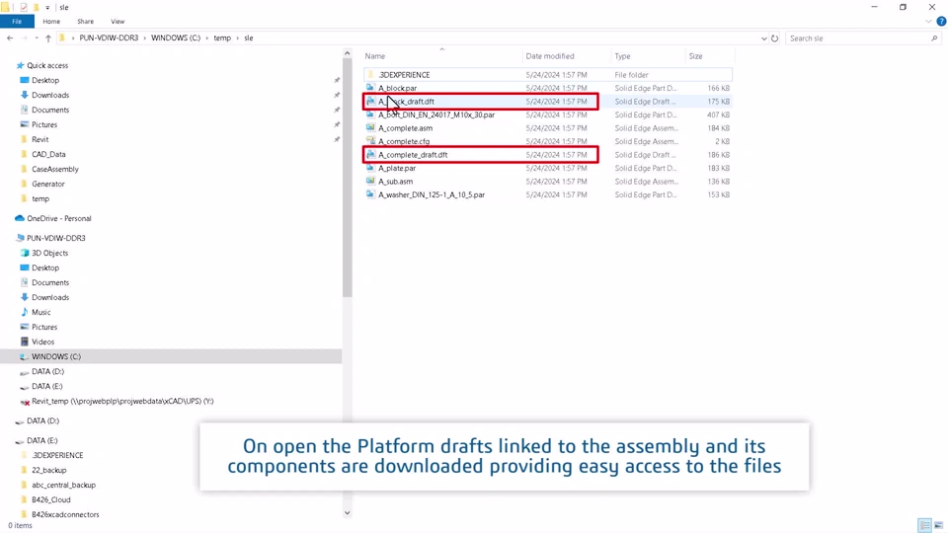
Task: Open the Music folder
Action: (x=41, y=313)
